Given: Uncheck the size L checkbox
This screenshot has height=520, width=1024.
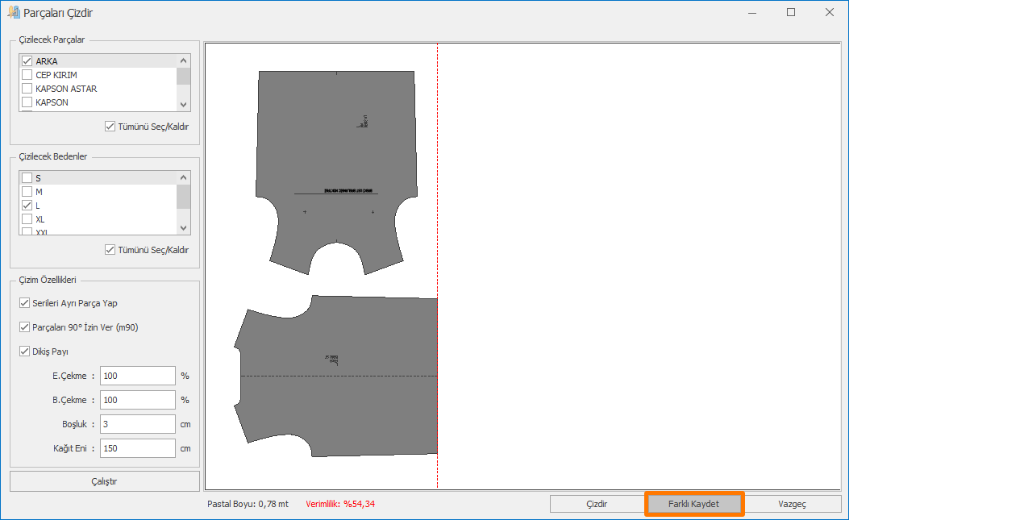Looking at the screenshot, I should (x=27, y=206).
